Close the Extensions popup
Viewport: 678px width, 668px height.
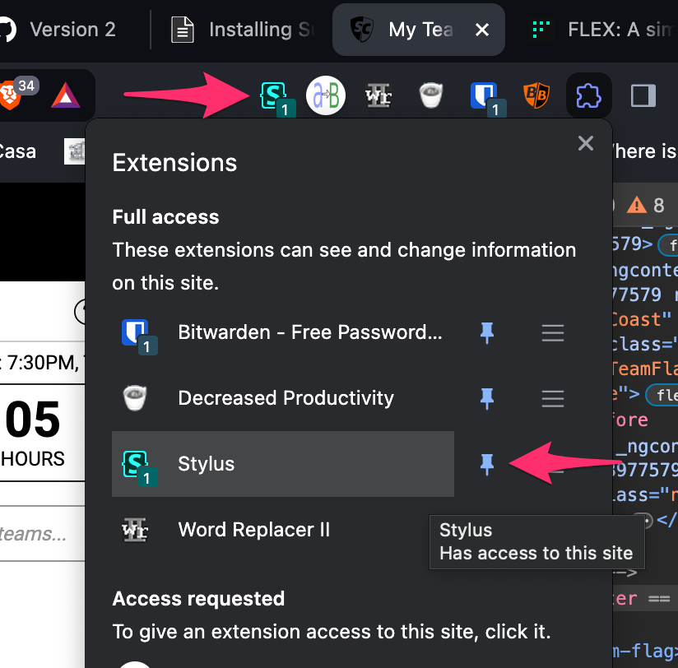tap(586, 143)
